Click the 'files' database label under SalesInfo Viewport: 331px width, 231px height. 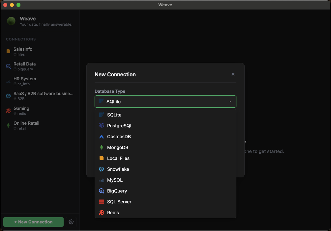pyautogui.click(x=21, y=54)
